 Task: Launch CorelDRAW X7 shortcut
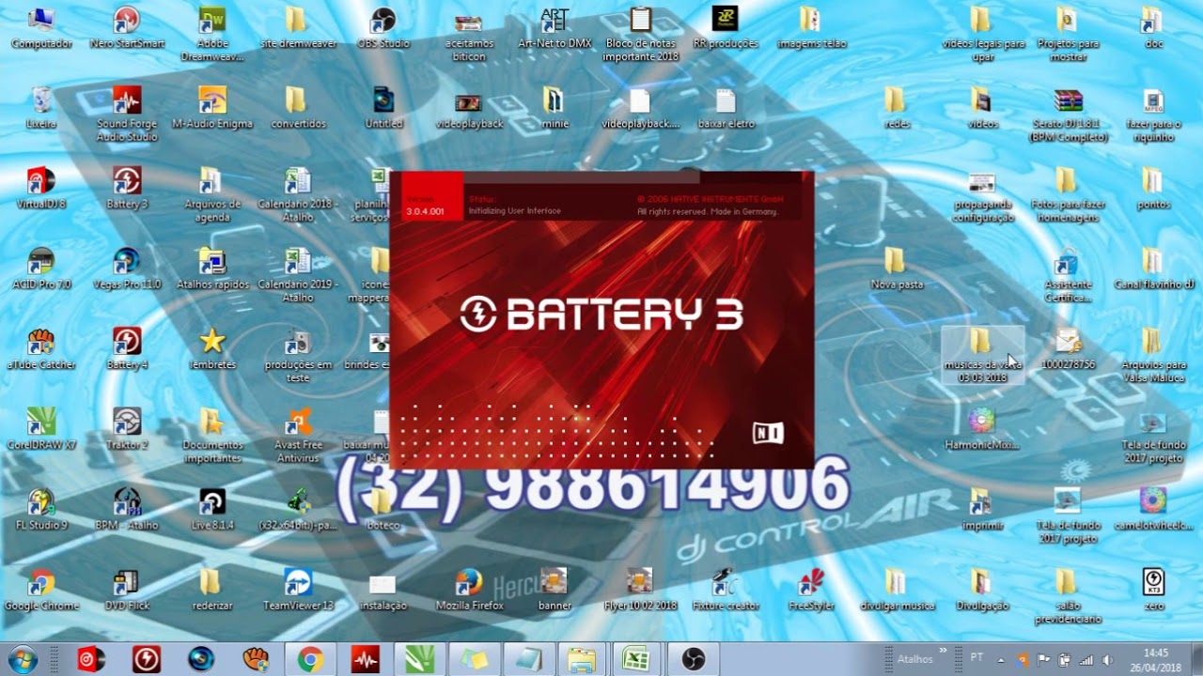point(41,428)
